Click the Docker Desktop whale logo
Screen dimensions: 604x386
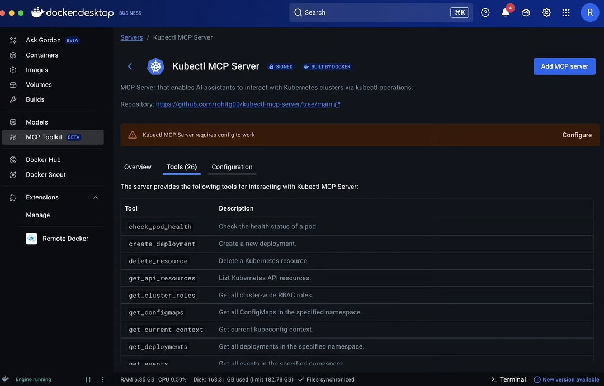pos(37,12)
